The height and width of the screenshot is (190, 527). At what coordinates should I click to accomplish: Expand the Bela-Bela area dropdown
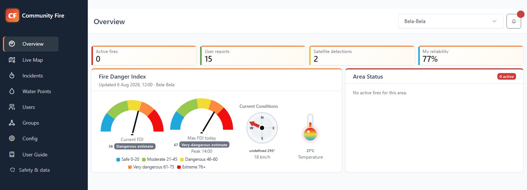[x=451, y=21]
